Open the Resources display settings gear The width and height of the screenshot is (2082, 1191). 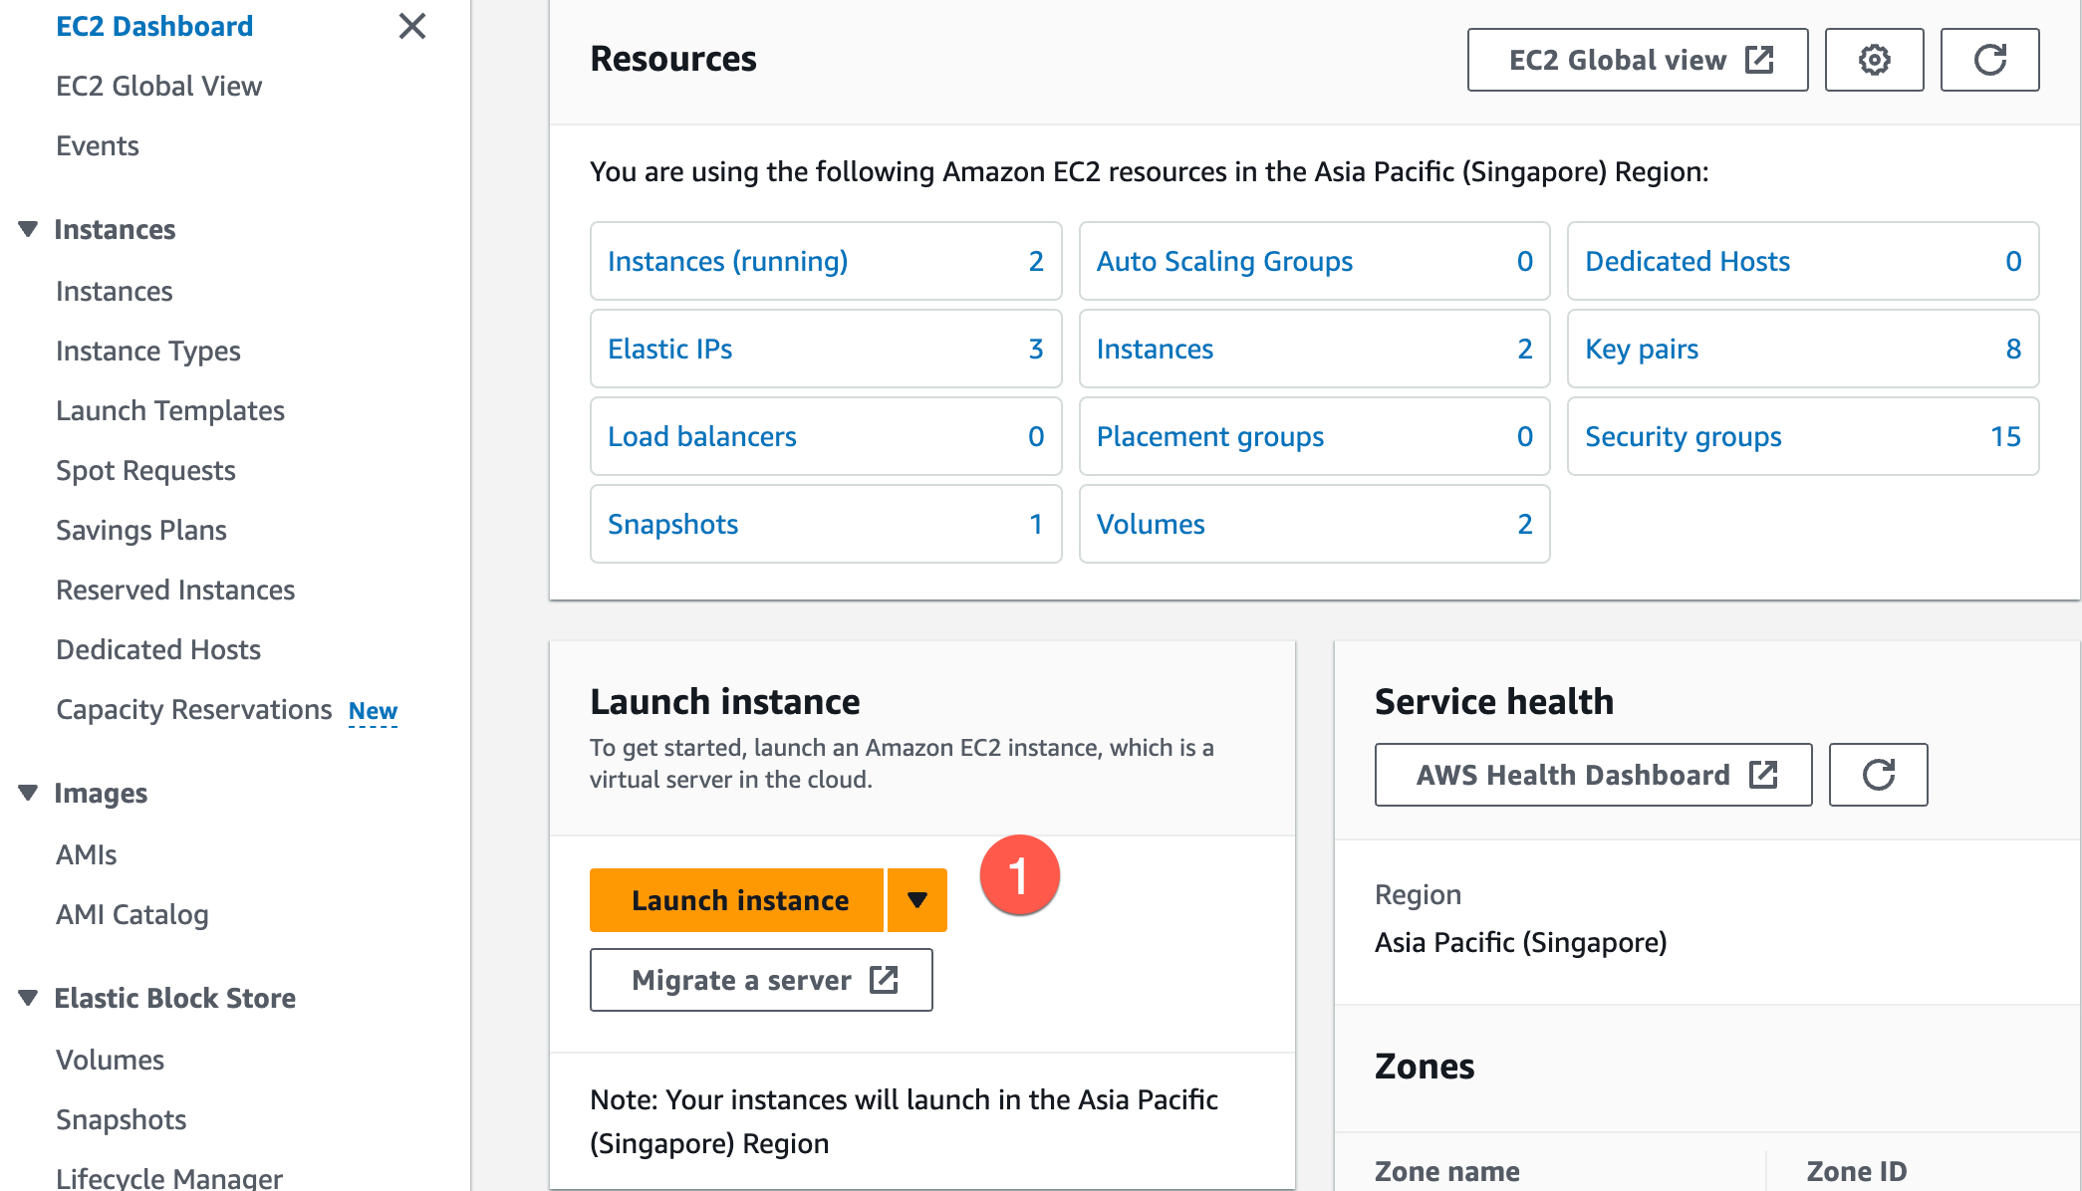[1874, 60]
